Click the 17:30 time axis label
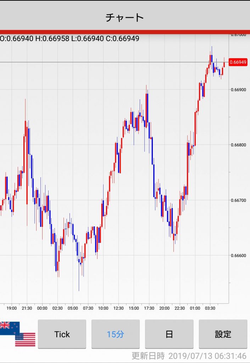This screenshot has height=363, width=250. pyautogui.click(x=149, y=308)
